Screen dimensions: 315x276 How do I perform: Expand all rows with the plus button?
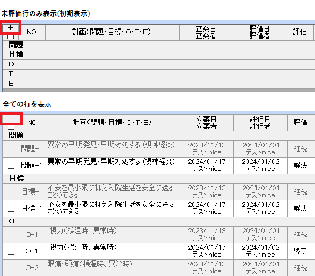10,28
